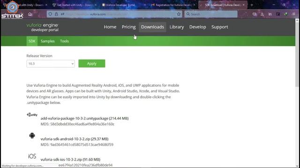The width and height of the screenshot is (300, 168).
Task: Close the SDK Download tab
Action: click(x=244, y=5)
